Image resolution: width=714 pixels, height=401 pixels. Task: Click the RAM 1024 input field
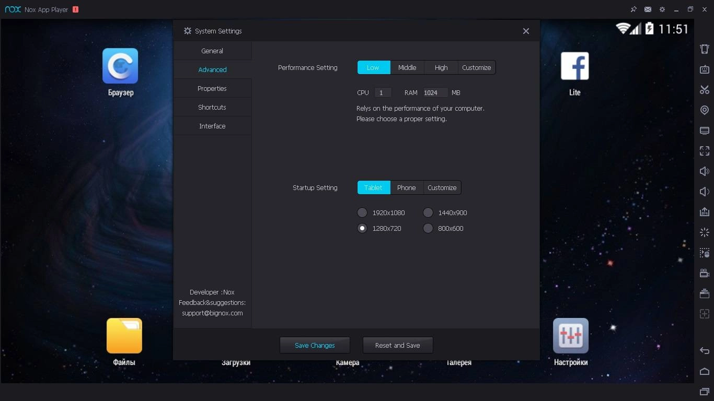[x=436, y=92]
